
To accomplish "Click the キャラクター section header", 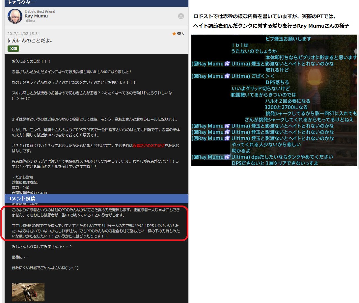I will pos(97,3).
